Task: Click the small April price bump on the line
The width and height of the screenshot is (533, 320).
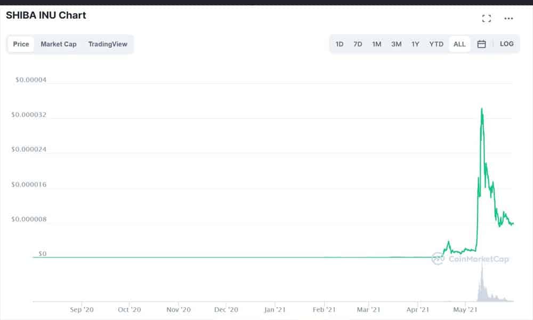Action: coord(448,243)
